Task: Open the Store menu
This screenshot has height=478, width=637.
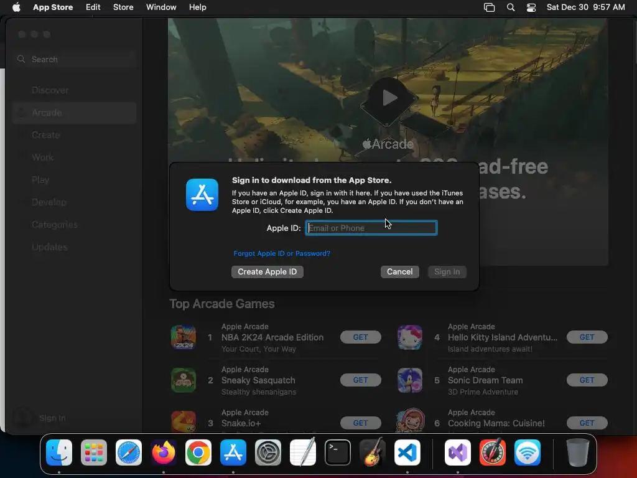Action: point(123,7)
